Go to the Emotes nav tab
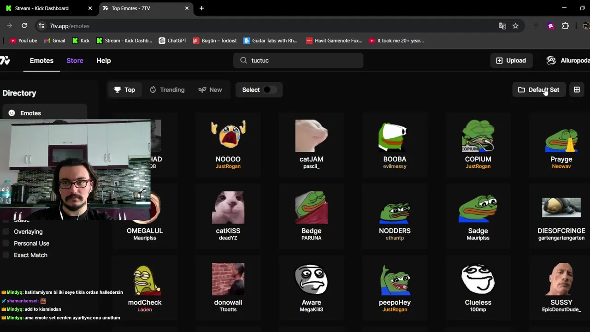The image size is (590, 332). (41, 60)
